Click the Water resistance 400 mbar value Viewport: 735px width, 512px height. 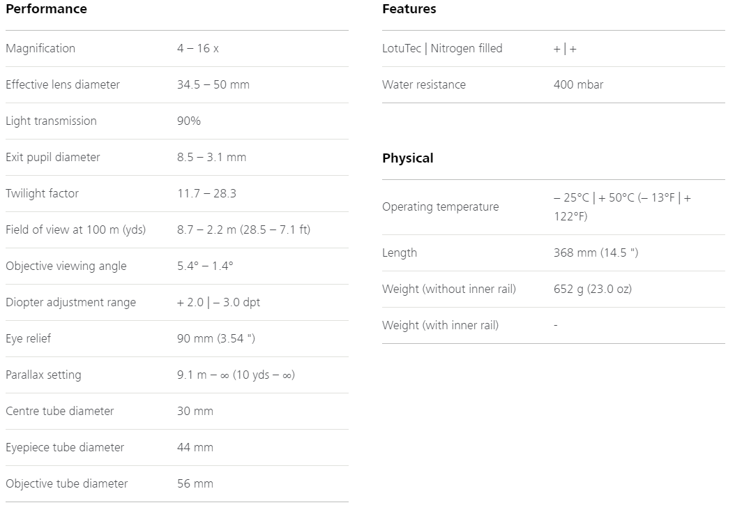pos(578,84)
